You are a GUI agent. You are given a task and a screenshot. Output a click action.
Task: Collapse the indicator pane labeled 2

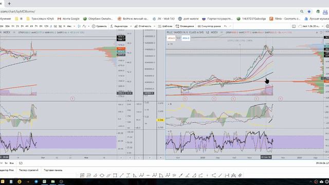pyautogui.click(x=168, y=132)
